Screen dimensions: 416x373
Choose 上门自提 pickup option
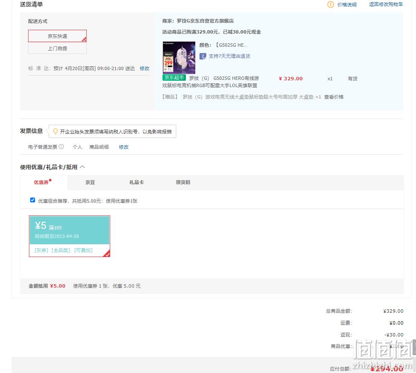click(x=57, y=48)
